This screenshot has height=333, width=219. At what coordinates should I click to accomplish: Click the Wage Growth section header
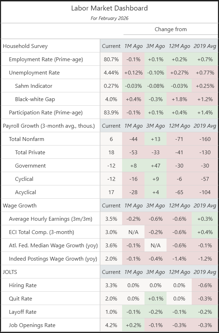tap(20, 206)
